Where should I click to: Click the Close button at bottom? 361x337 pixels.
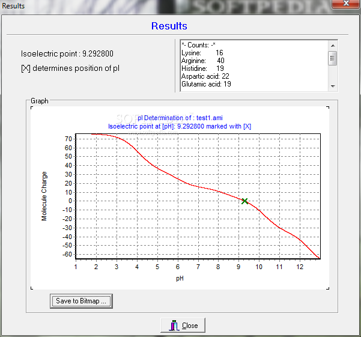[183, 325]
